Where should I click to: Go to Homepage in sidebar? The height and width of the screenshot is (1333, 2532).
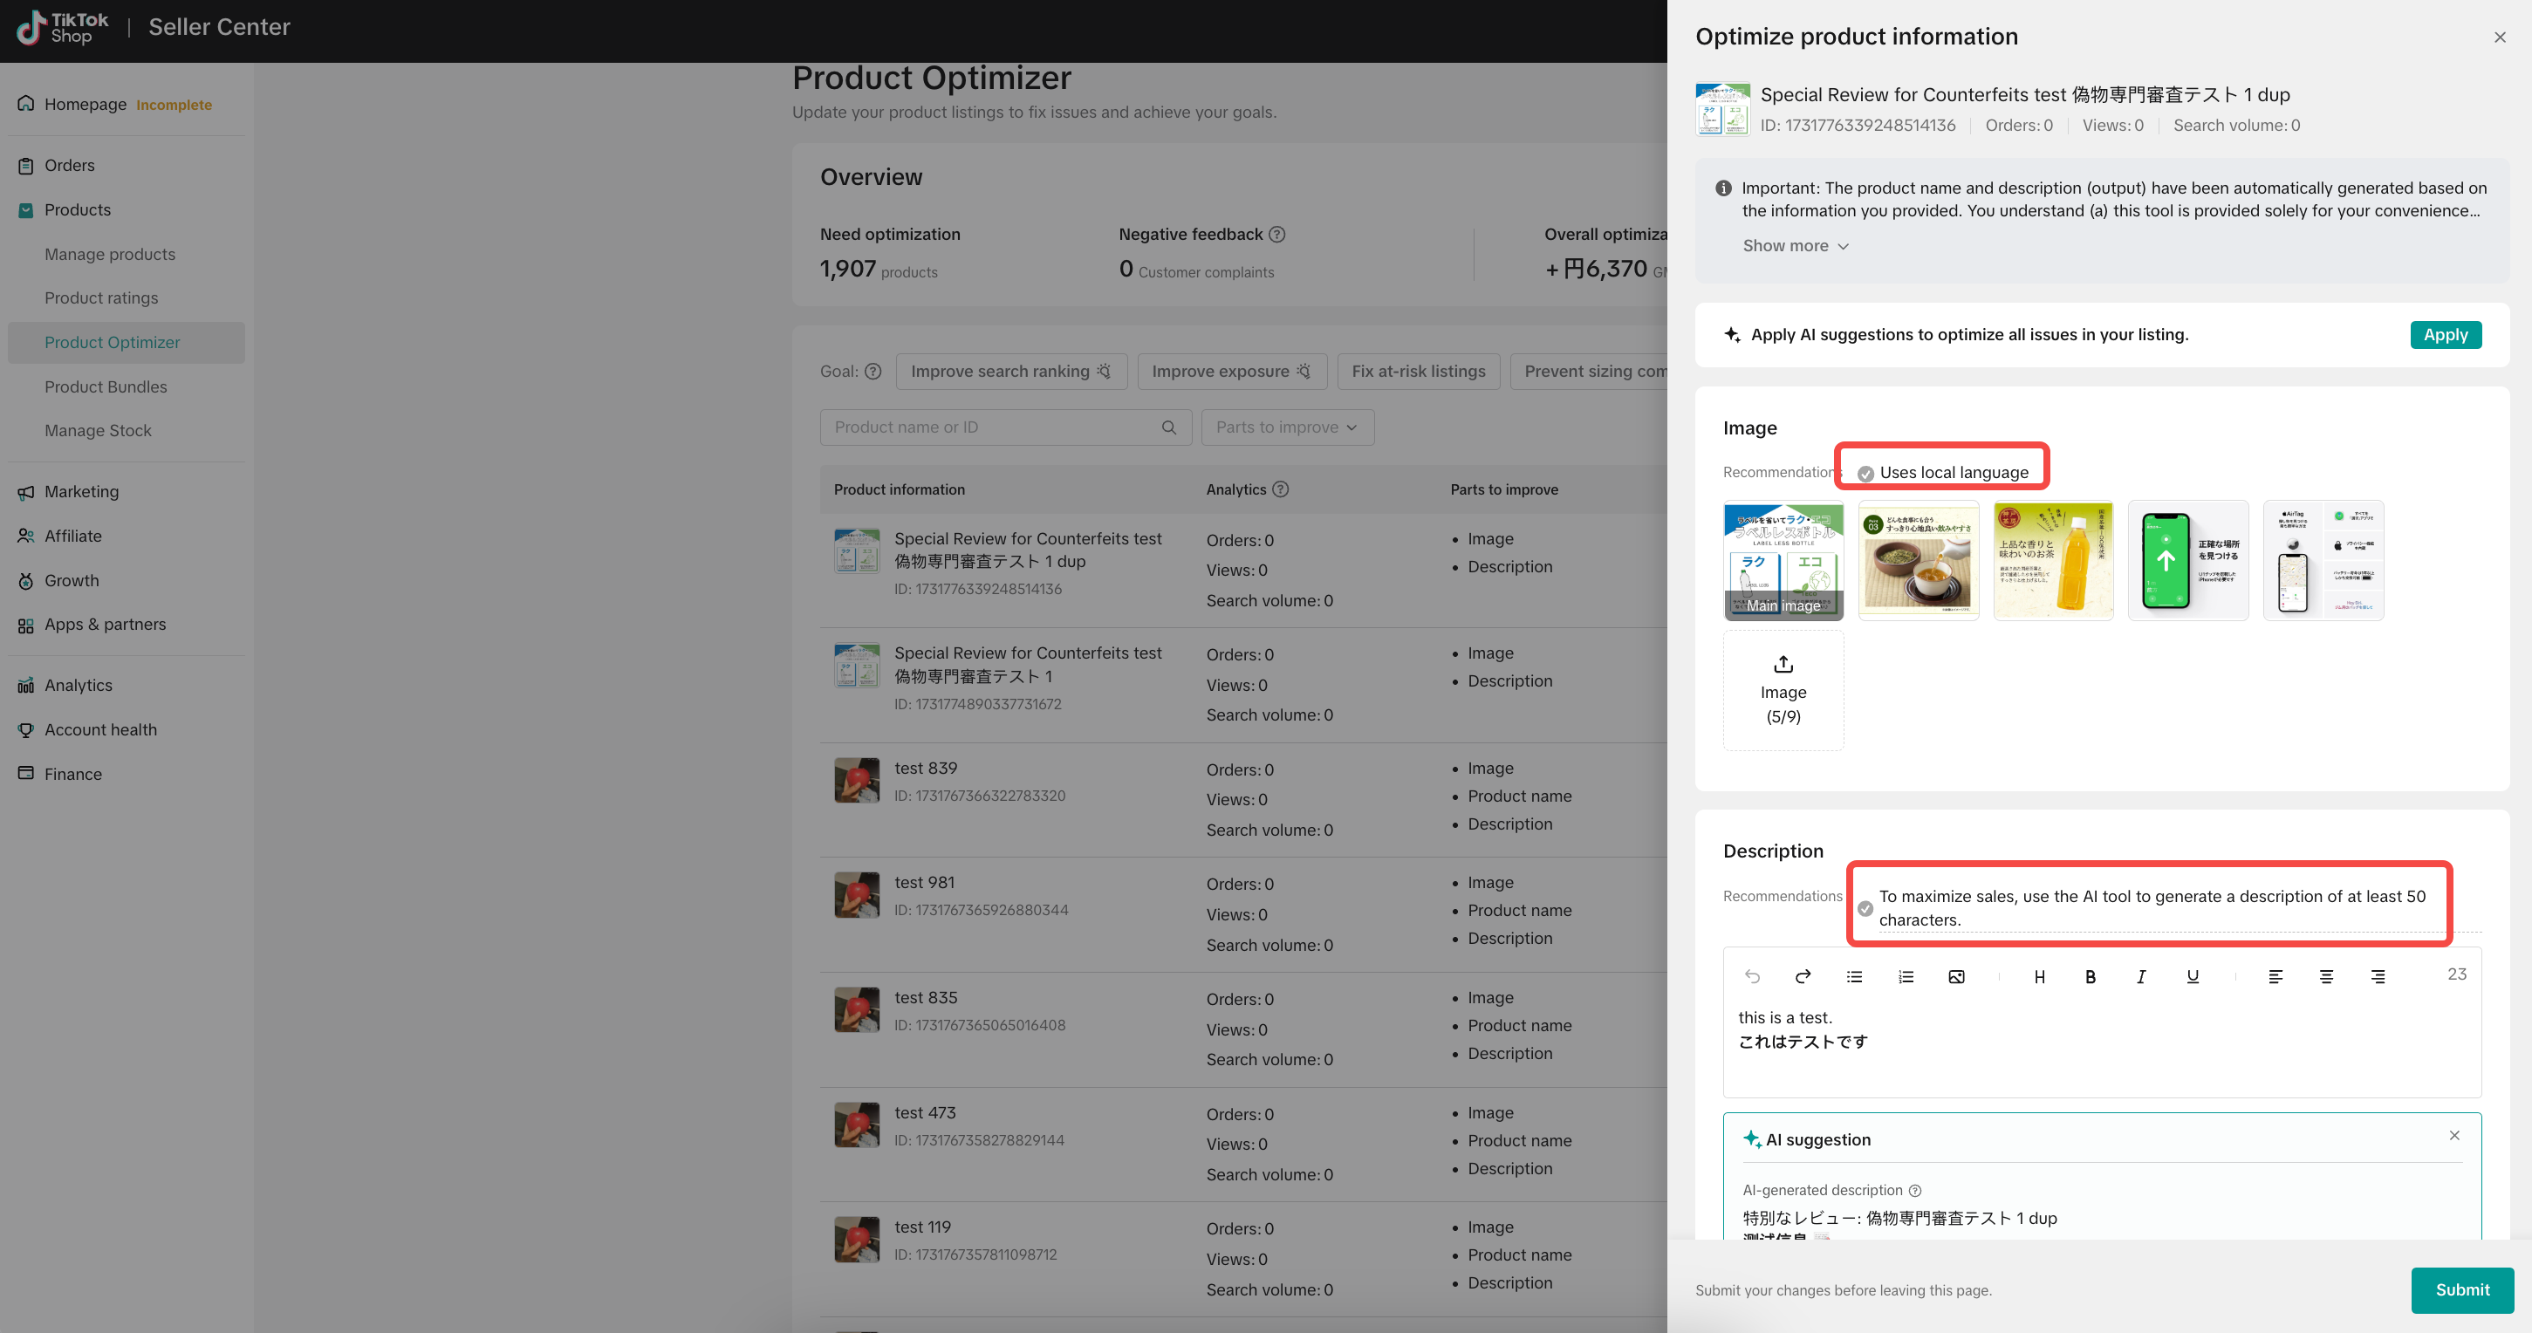[x=86, y=104]
